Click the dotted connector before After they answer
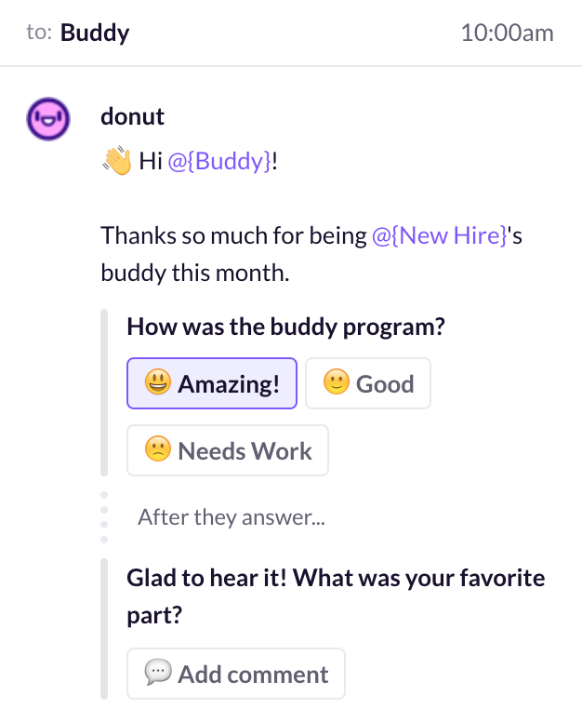The width and height of the screenshot is (582, 722). coord(104,517)
